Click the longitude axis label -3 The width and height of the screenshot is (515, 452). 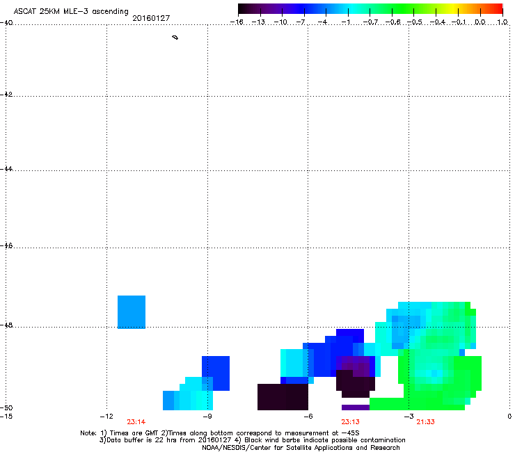coord(409,417)
